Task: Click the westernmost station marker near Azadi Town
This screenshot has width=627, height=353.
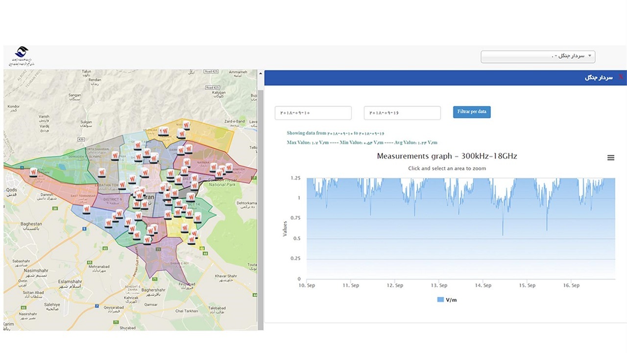Action: click(x=33, y=172)
